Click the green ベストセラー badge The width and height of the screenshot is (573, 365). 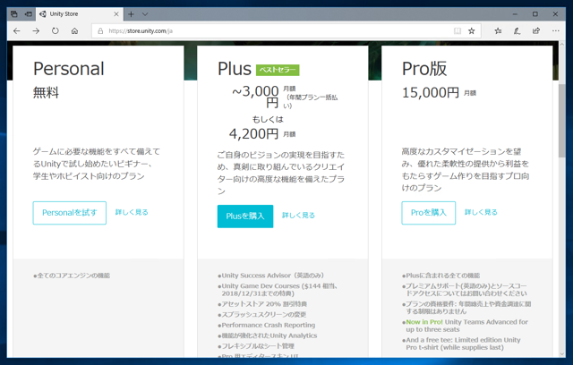click(278, 70)
